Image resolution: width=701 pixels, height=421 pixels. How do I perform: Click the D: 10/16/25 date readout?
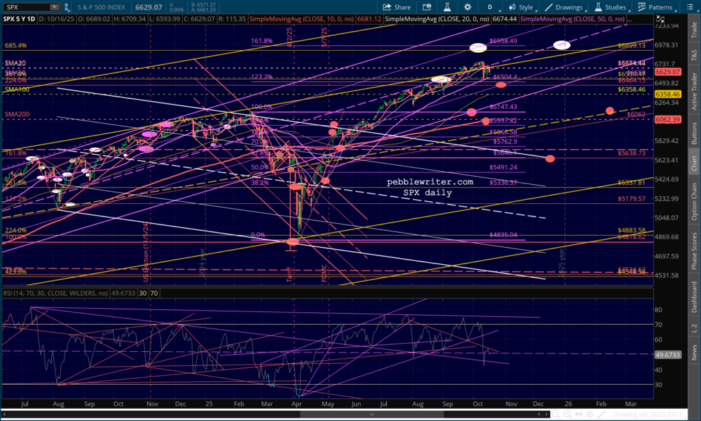[56, 18]
